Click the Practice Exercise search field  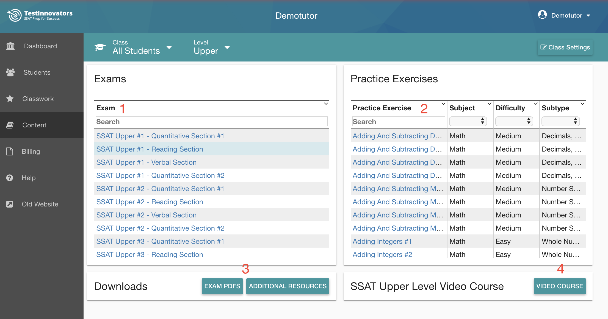pos(399,121)
